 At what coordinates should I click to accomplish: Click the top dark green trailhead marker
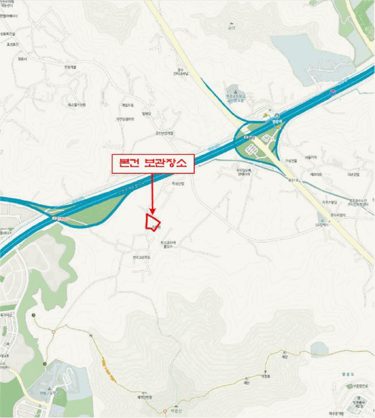coord(33,315)
